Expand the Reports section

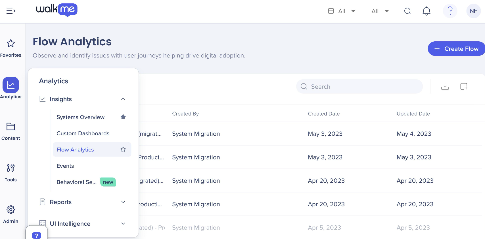tap(123, 202)
